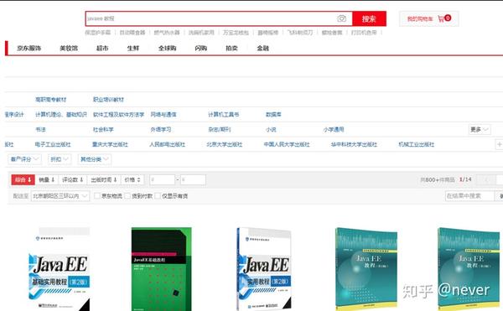Image resolution: width=503 pixels, height=311 pixels.
Task: Open the 折扣 dropdown filter
Action: pos(60,159)
